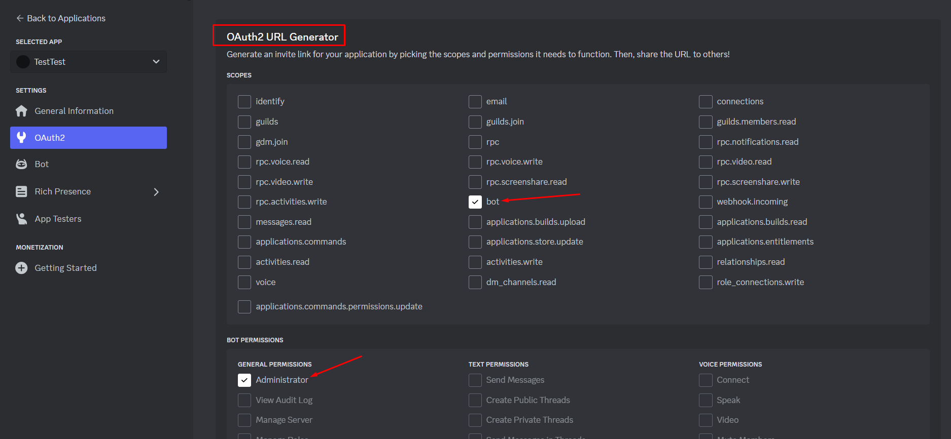Click the App Testers person icon
The image size is (951, 439).
pyautogui.click(x=21, y=219)
